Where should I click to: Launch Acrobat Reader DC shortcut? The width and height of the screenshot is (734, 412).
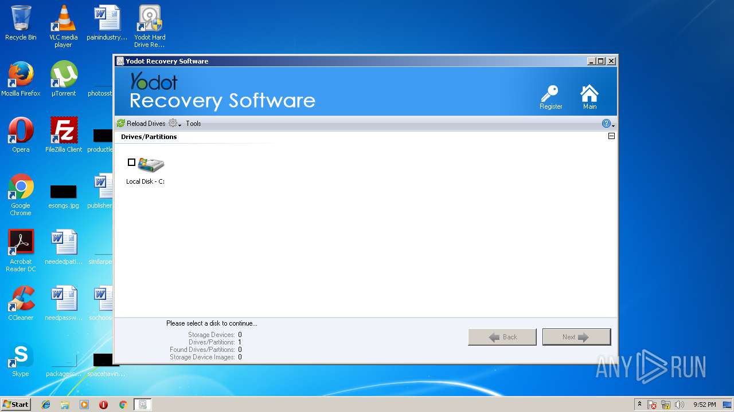[x=21, y=251]
